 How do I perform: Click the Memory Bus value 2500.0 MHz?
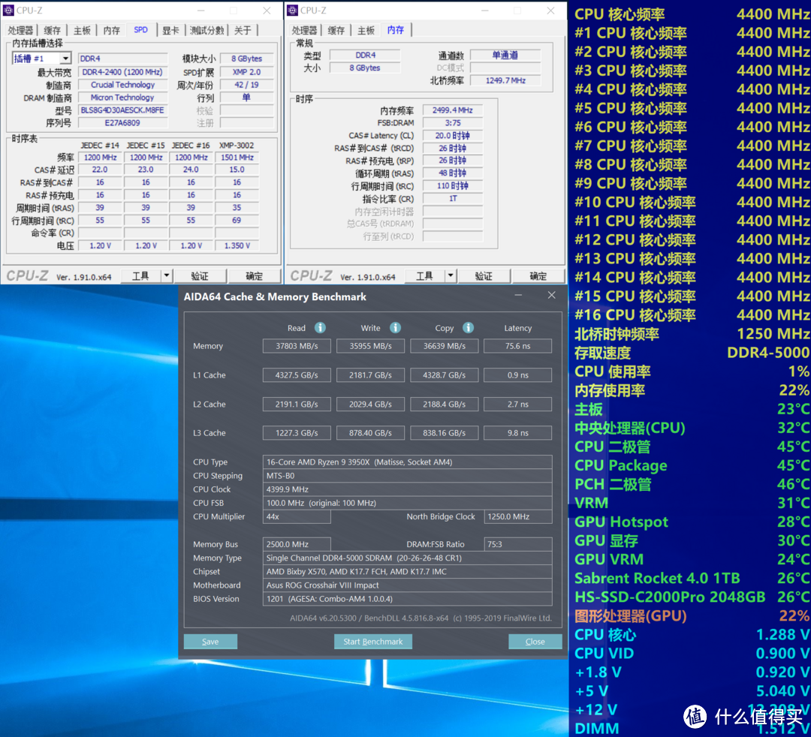tap(297, 544)
